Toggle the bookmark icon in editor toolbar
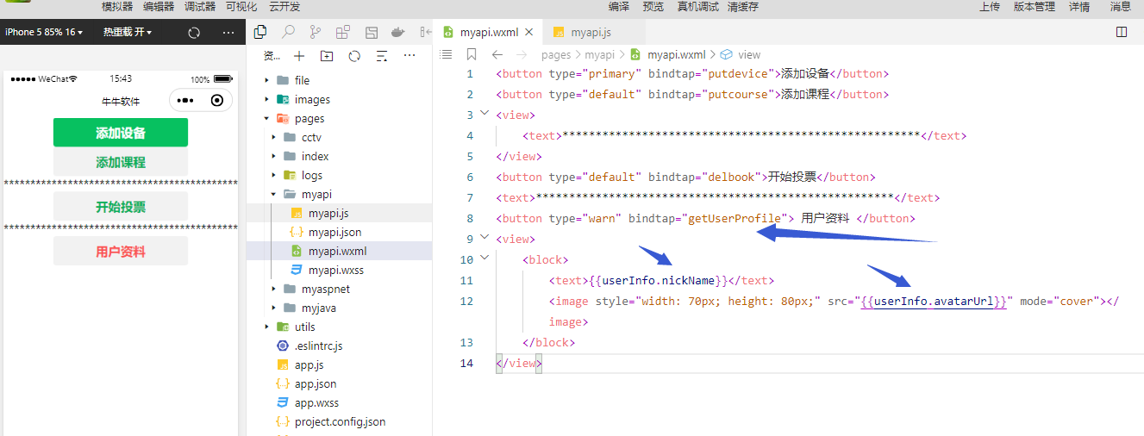1144x436 pixels. pos(472,54)
